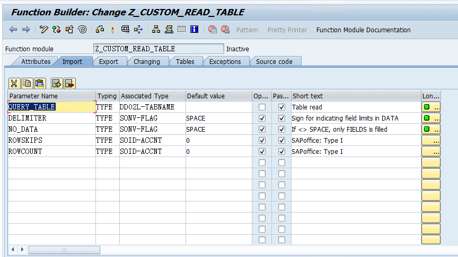Click the Pattern button

[247, 30]
